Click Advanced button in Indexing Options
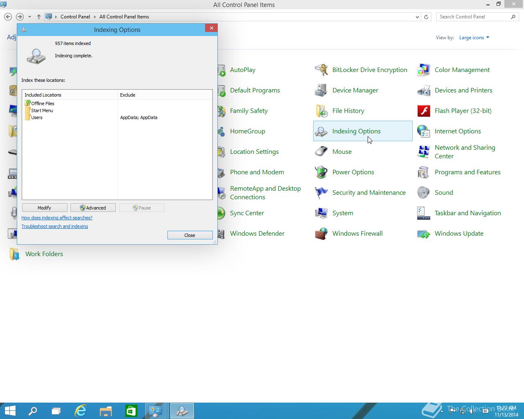Image resolution: width=524 pixels, height=419 pixels. [x=93, y=208]
